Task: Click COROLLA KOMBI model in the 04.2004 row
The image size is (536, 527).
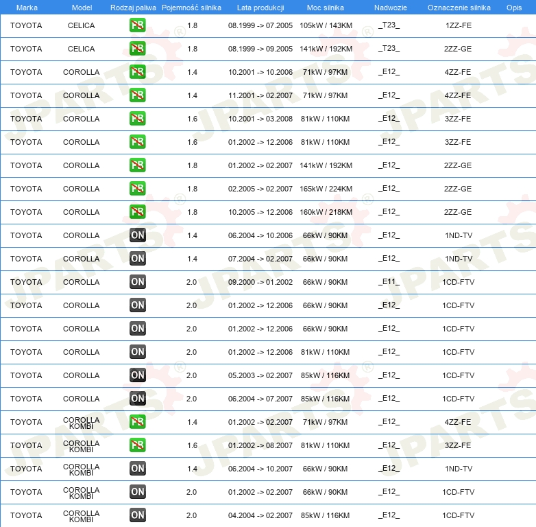Action: click(81, 516)
